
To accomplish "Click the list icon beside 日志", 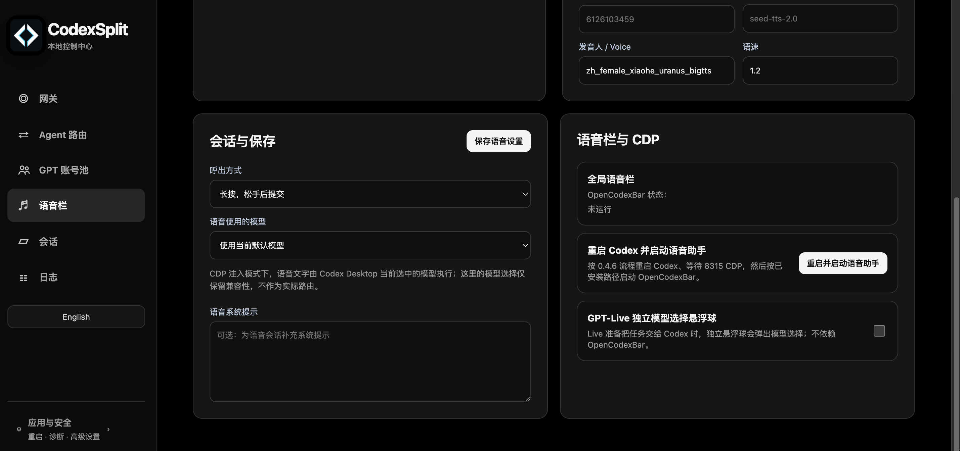I will pyautogui.click(x=24, y=278).
